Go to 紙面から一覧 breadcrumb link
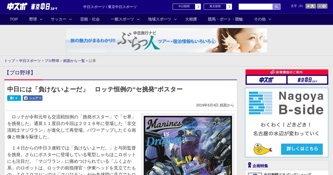Image resolution: width=333 pixels, height=175 pixels. click(74, 61)
